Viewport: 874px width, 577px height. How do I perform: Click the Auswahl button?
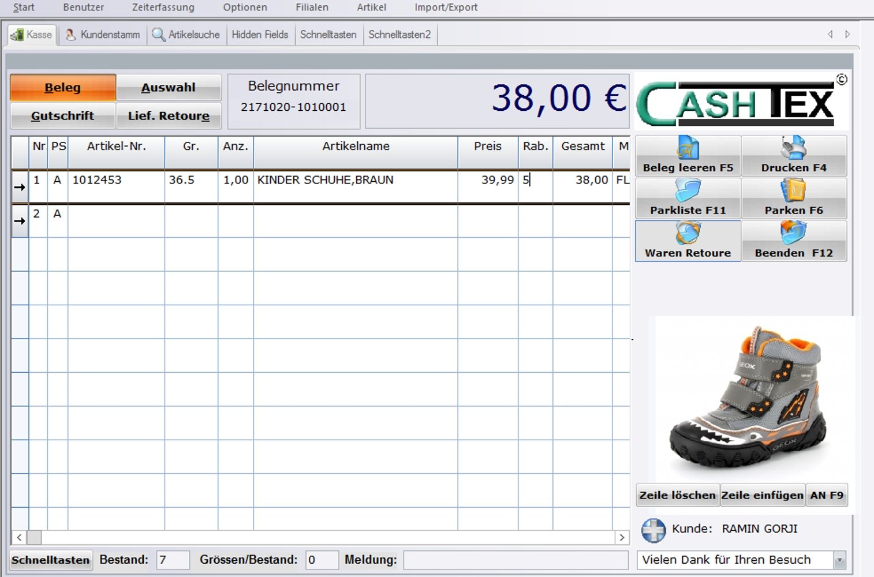(169, 88)
